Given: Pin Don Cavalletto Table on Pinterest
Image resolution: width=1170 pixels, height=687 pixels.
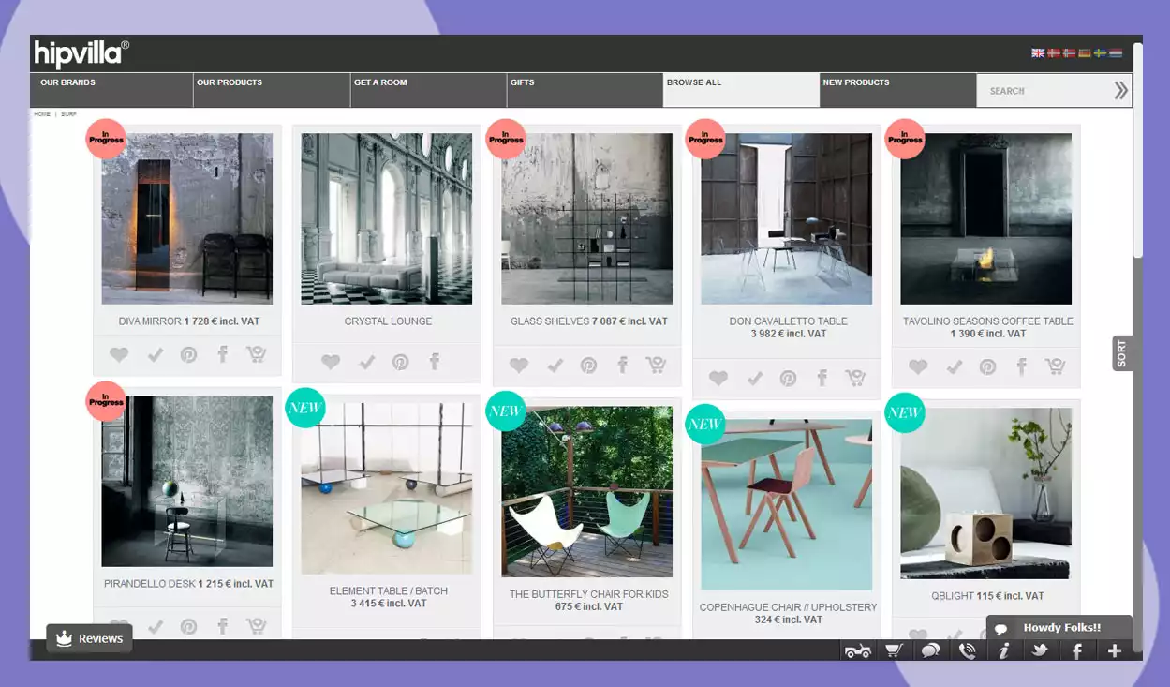Looking at the screenshot, I should coord(788,378).
